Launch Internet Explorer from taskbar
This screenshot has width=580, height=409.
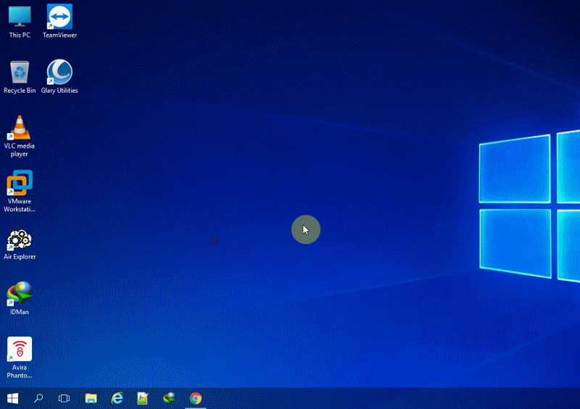[117, 398]
